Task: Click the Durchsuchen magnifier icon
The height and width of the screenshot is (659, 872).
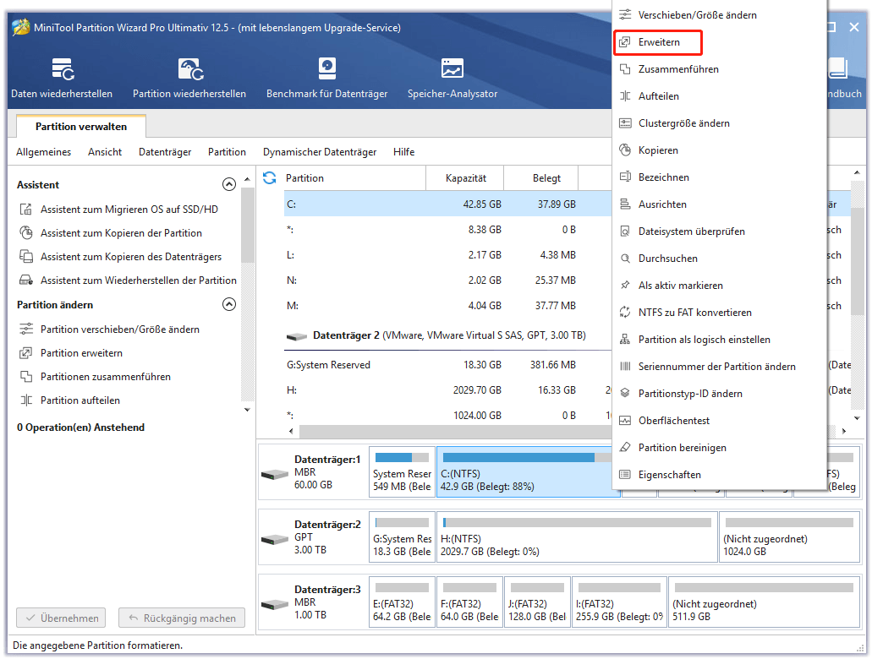Action: click(625, 259)
